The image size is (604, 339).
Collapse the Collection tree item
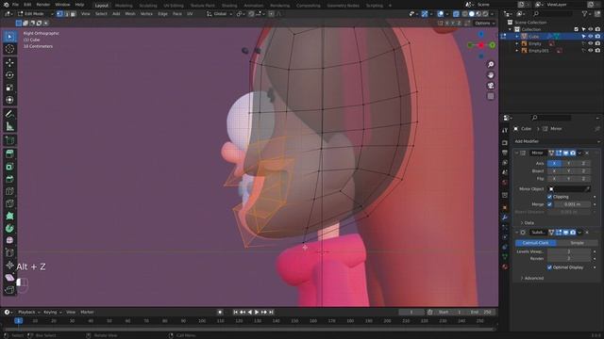click(511, 29)
